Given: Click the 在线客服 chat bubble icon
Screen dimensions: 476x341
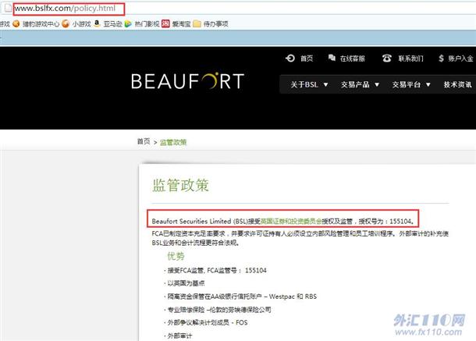Looking at the screenshot, I should 332,58.
